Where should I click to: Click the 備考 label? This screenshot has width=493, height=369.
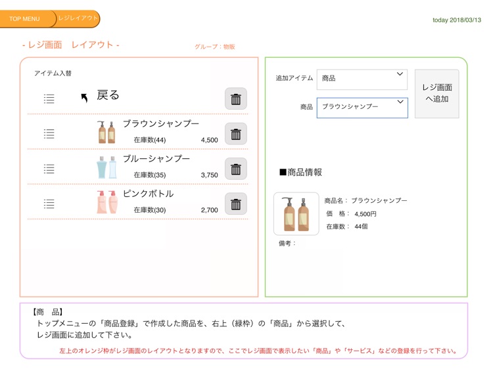tap(287, 244)
